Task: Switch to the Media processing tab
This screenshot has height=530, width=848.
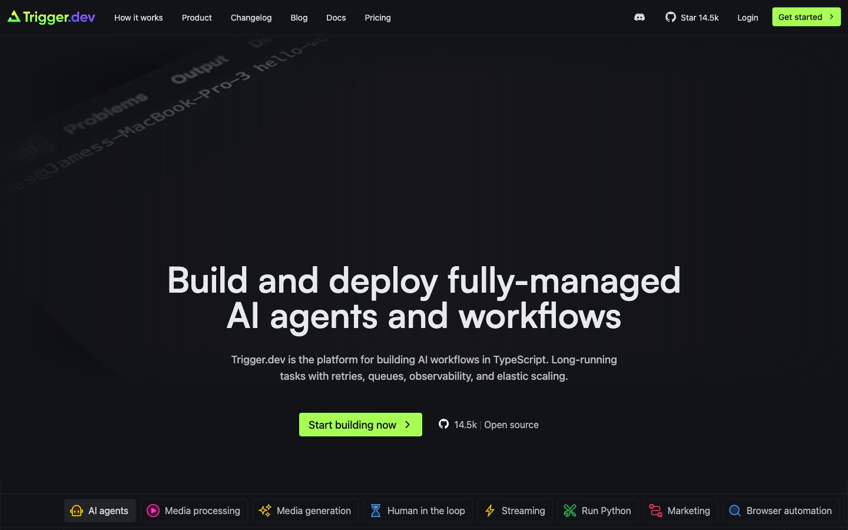Action: click(x=194, y=511)
